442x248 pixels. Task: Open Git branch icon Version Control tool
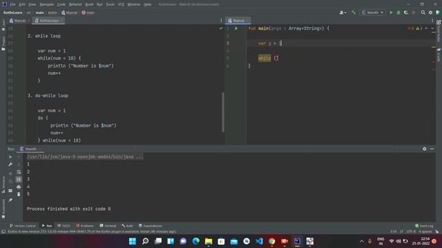[11, 226]
